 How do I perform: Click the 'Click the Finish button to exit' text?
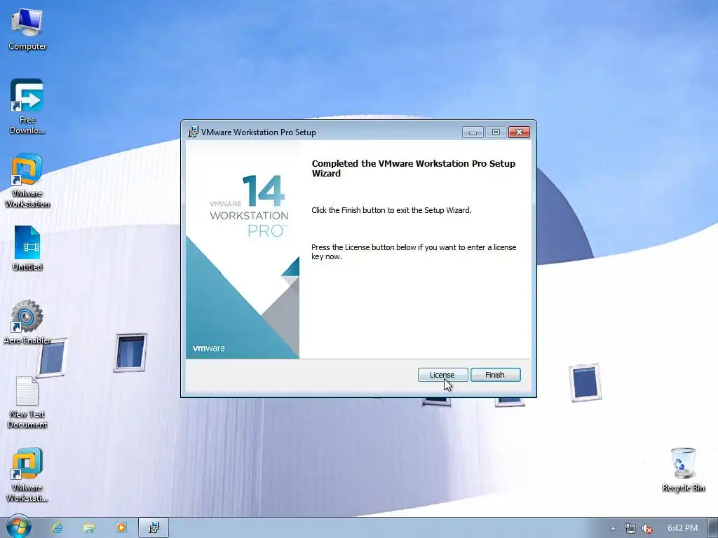(391, 210)
